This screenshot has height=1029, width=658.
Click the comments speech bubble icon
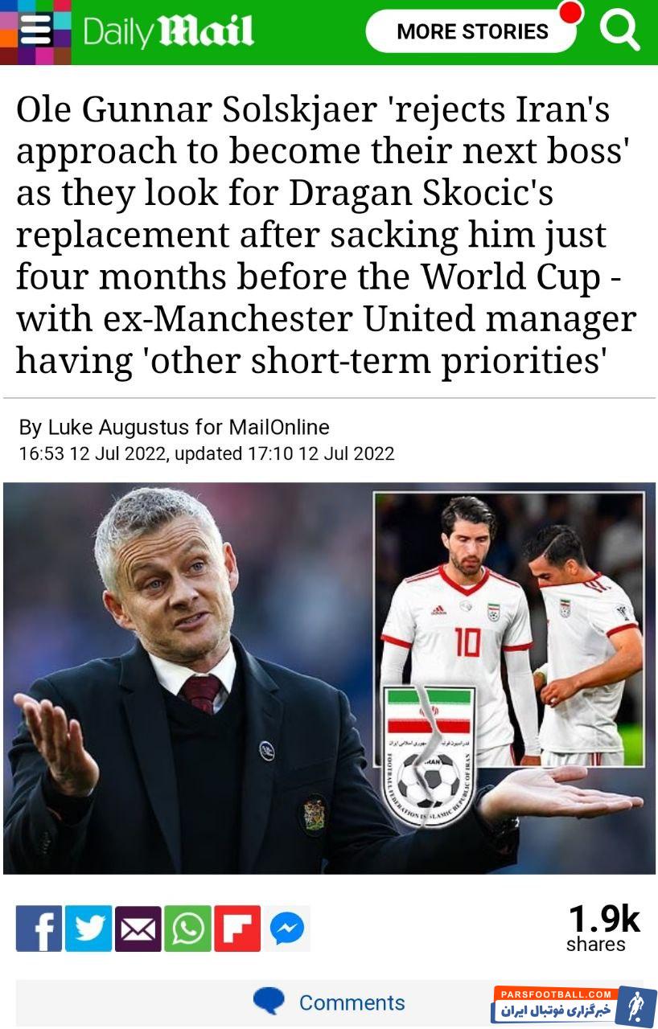pyautogui.click(x=269, y=1001)
